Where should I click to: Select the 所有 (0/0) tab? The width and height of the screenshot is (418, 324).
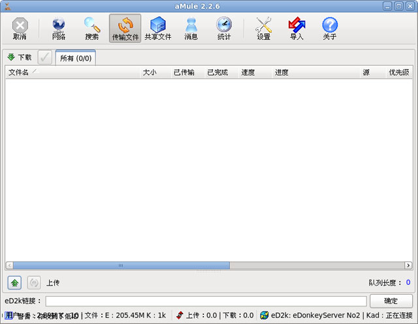click(x=76, y=58)
